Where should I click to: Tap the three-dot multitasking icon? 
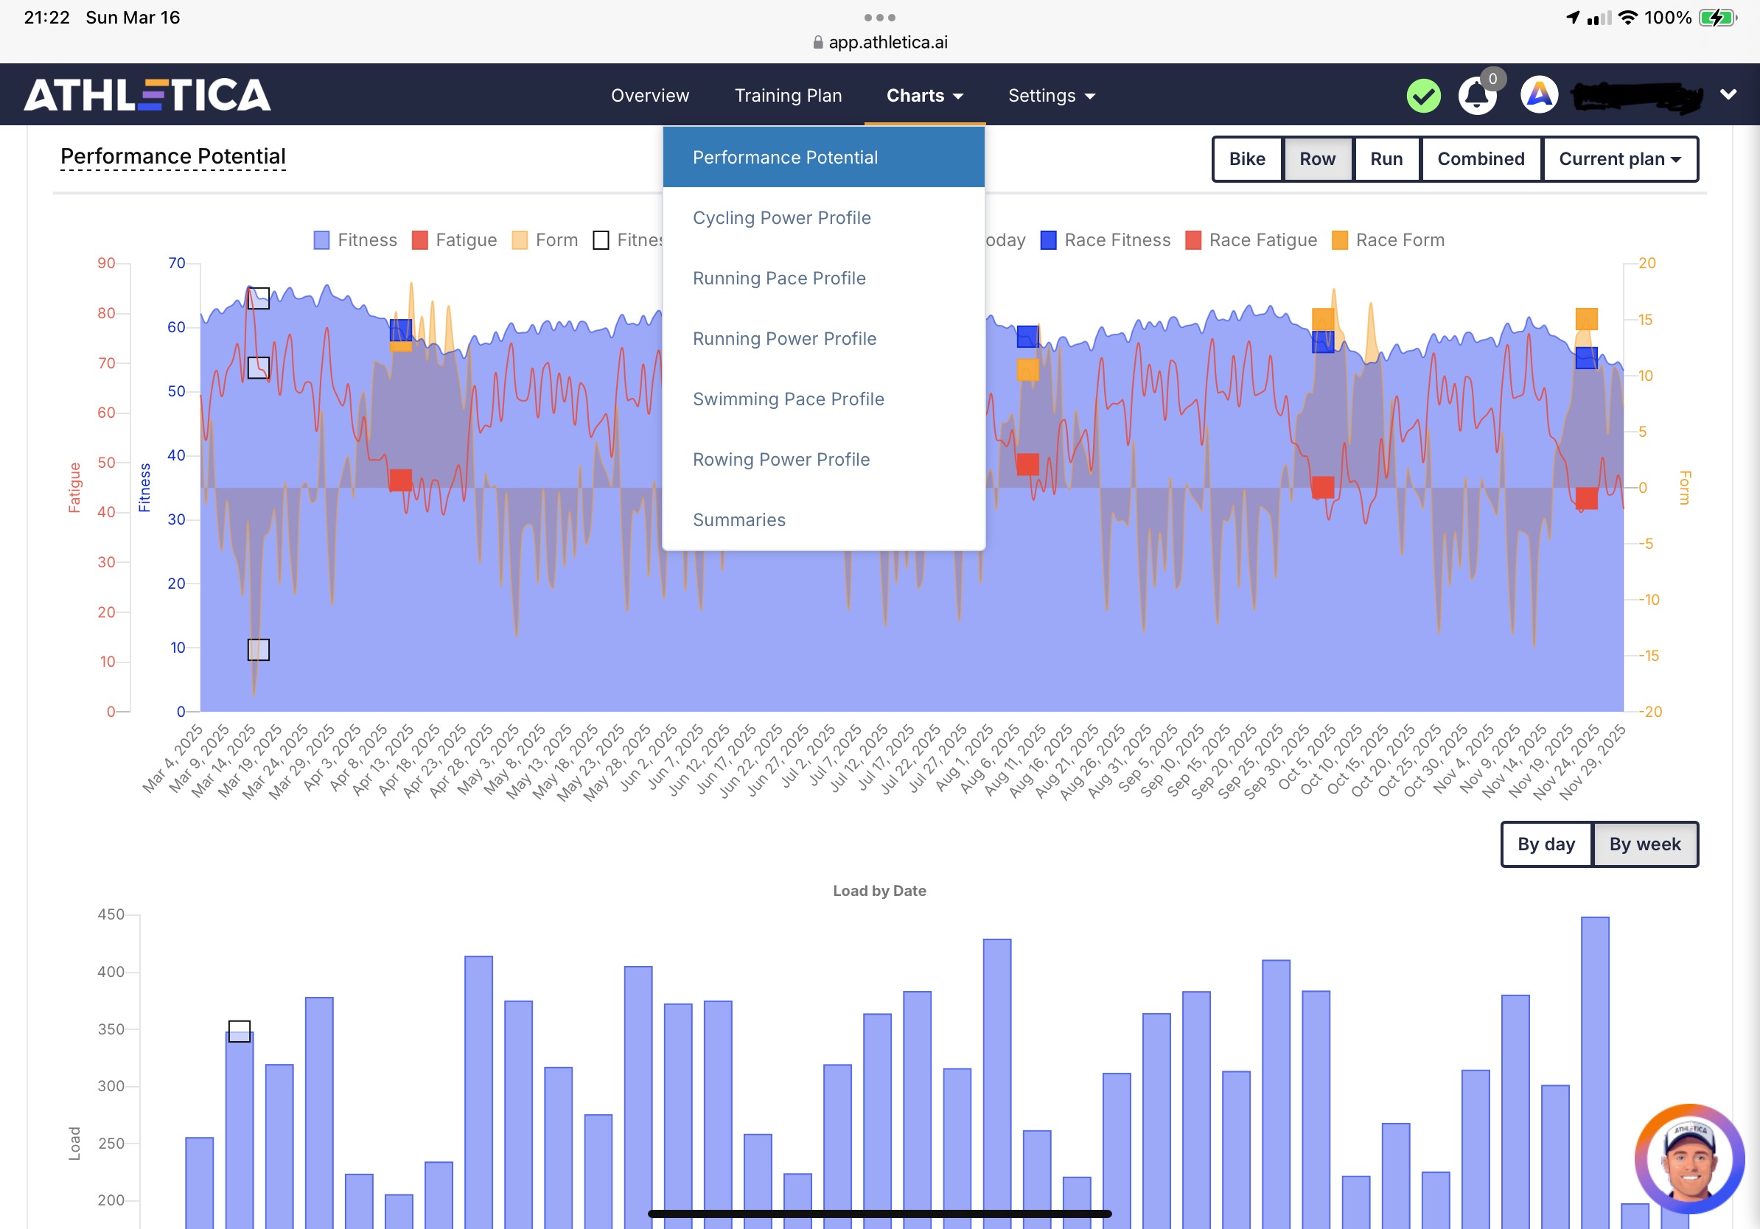click(x=879, y=17)
